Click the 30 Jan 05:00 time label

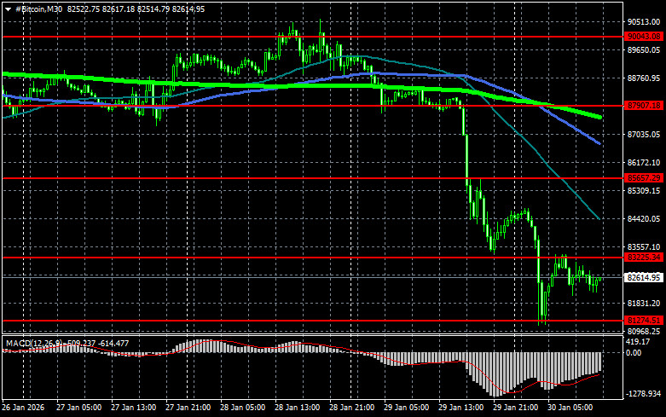pyautogui.click(x=570, y=408)
